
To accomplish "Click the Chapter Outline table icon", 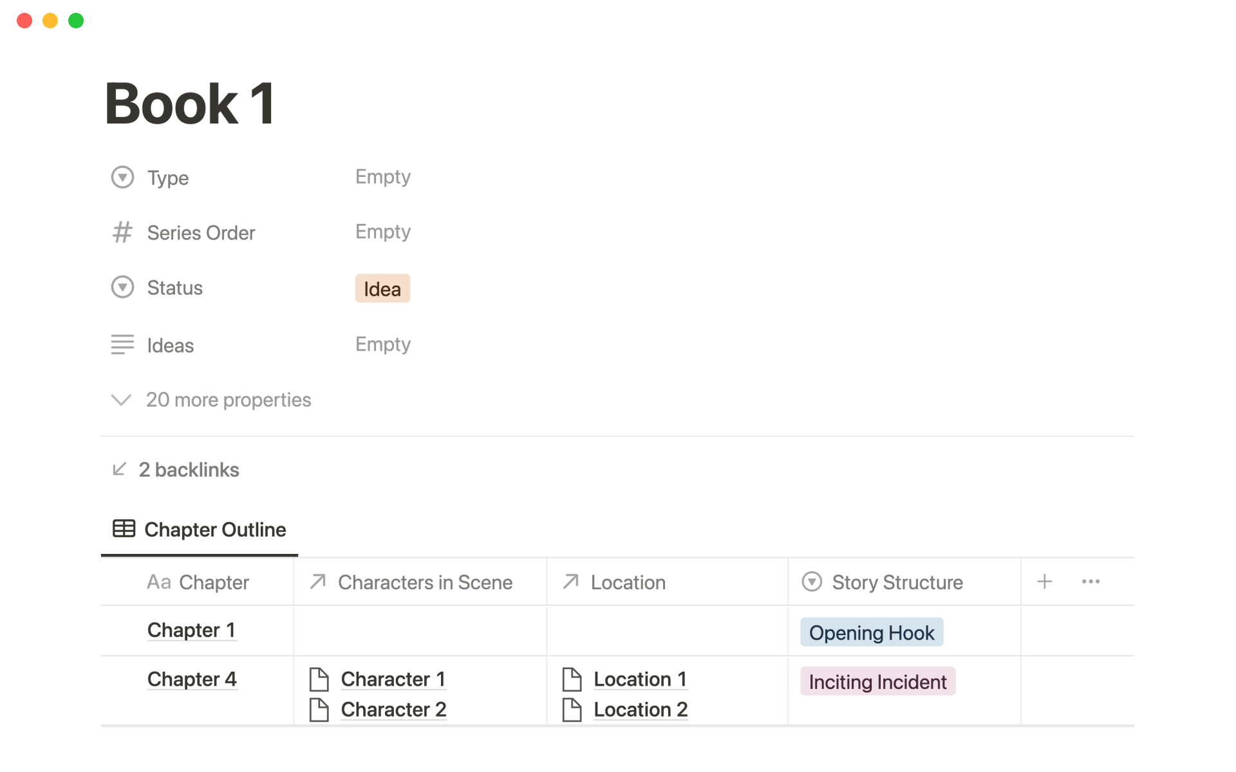I will point(124,529).
